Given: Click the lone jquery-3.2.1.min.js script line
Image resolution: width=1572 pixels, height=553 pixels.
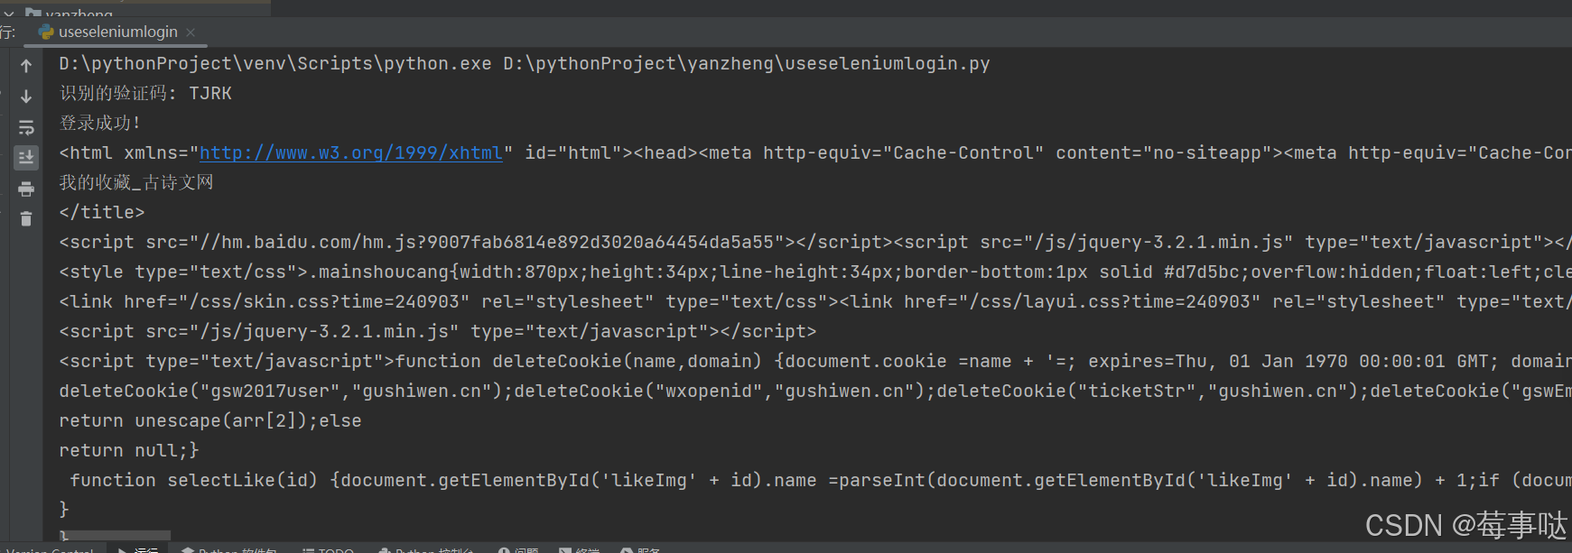Looking at the screenshot, I should [438, 331].
